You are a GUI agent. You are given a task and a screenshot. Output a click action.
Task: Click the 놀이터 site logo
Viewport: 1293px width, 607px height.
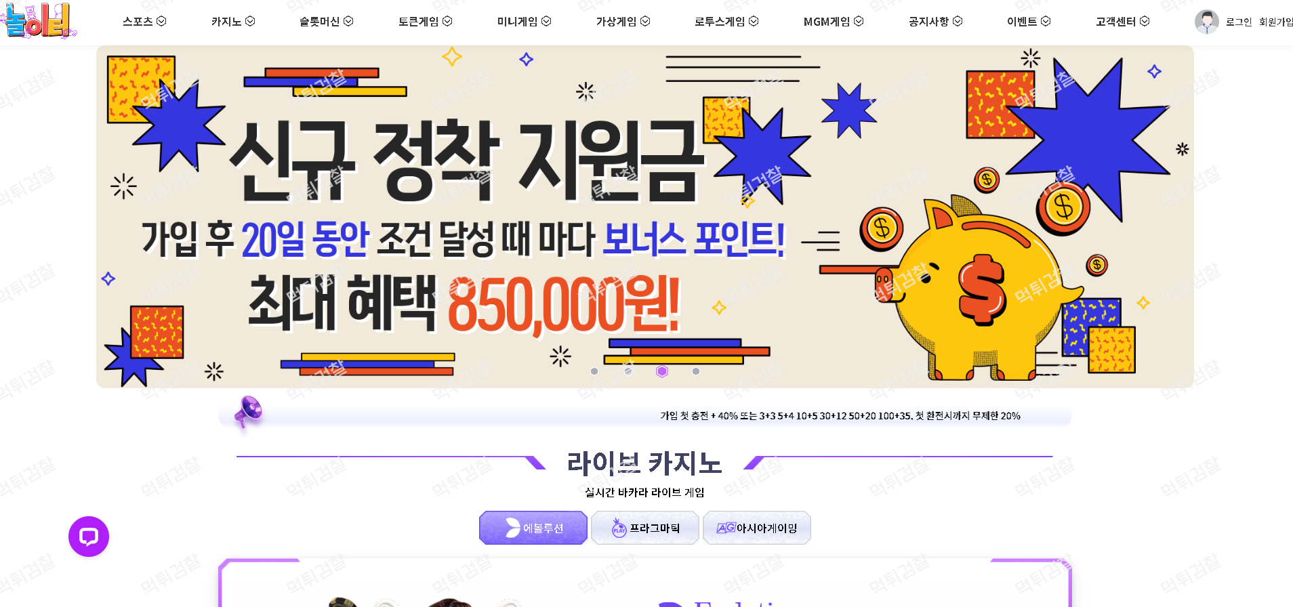[39, 20]
